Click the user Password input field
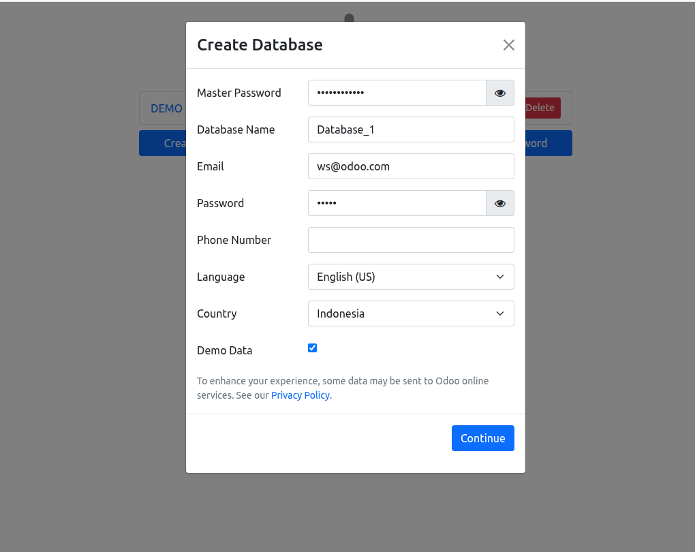Screen dimensions: 695x552 click(x=397, y=203)
